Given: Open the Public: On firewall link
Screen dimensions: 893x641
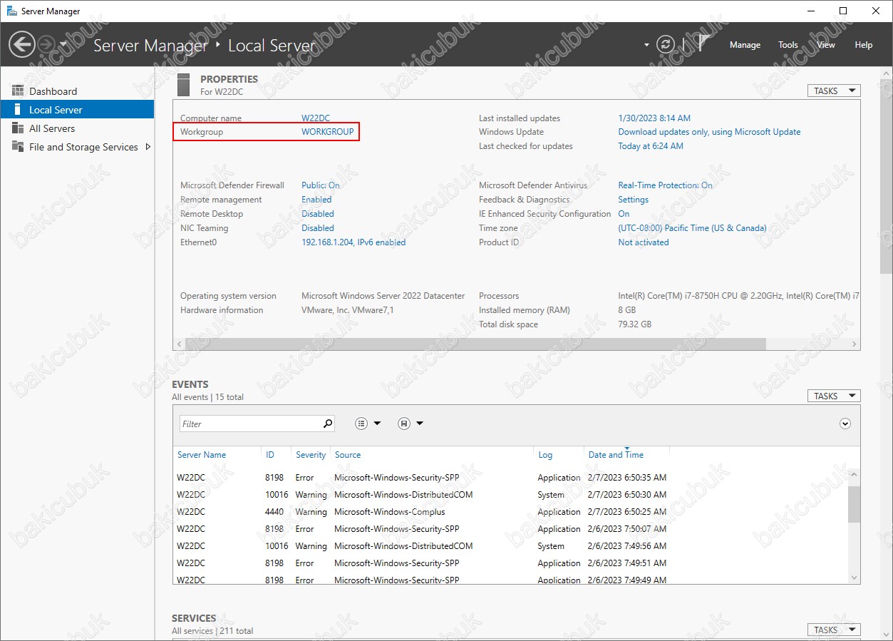Looking at the screenshot, I should click(321, 185).
